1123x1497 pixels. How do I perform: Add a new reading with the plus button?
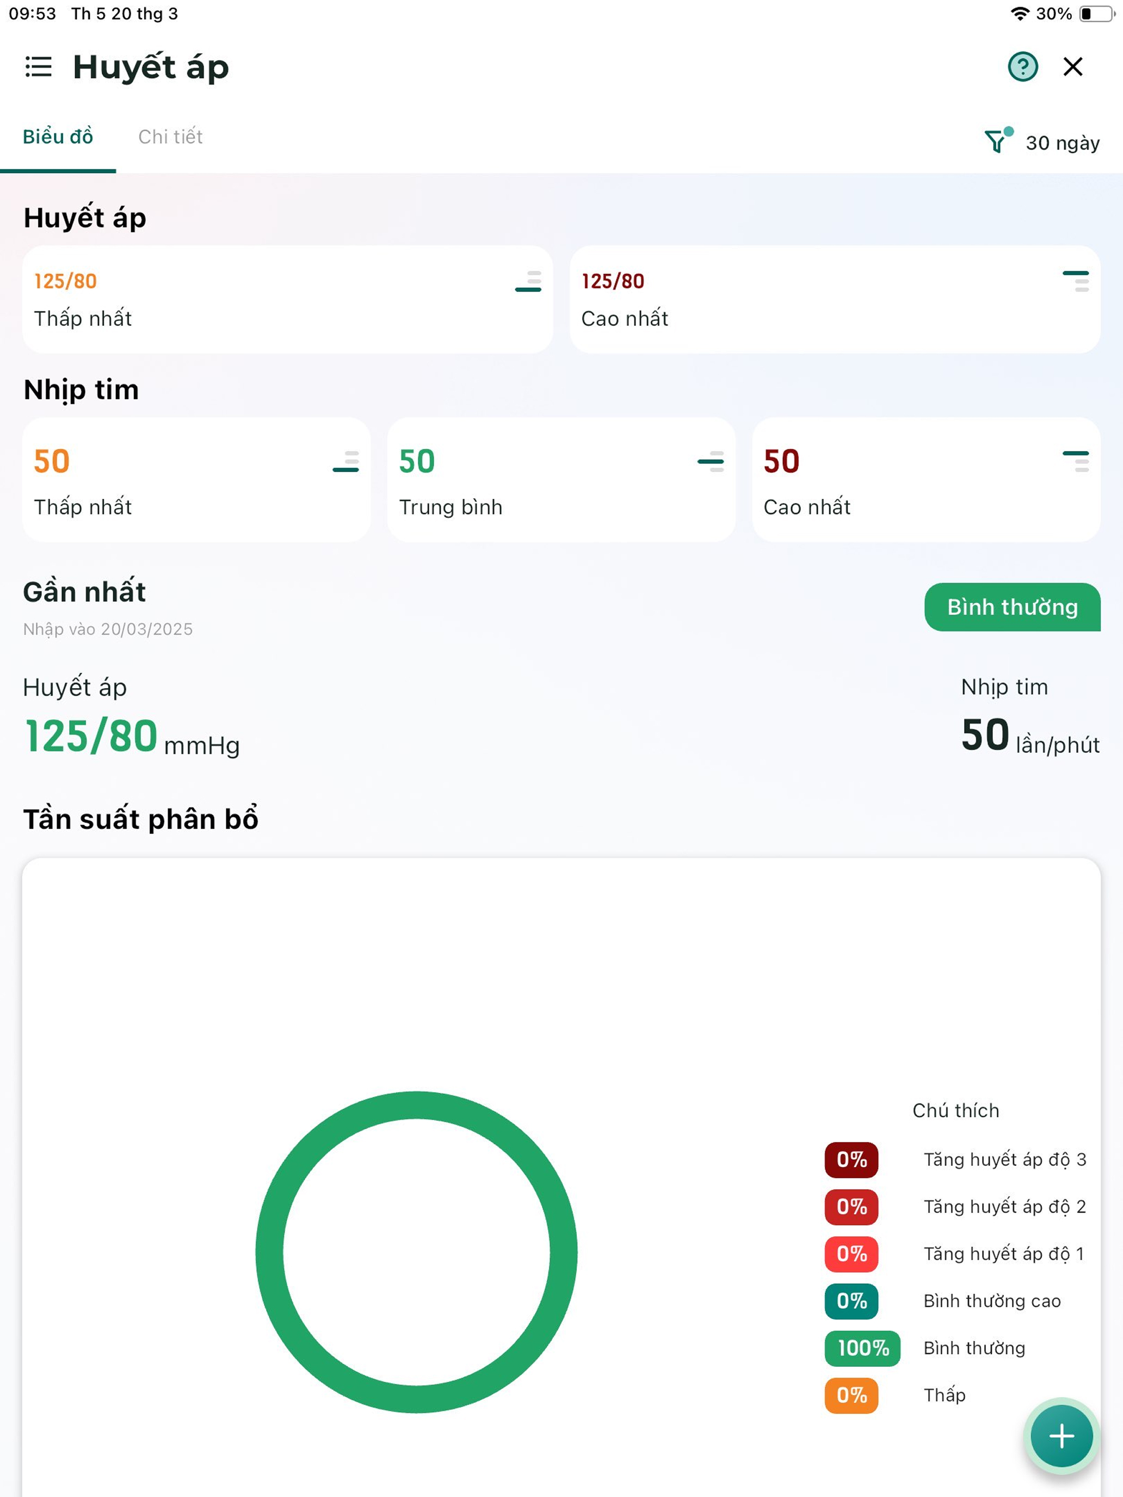(x=1062, y=1436)
